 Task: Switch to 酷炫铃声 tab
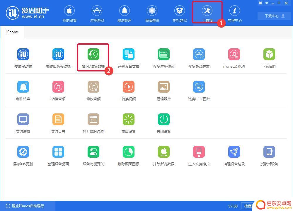(125, 14)
